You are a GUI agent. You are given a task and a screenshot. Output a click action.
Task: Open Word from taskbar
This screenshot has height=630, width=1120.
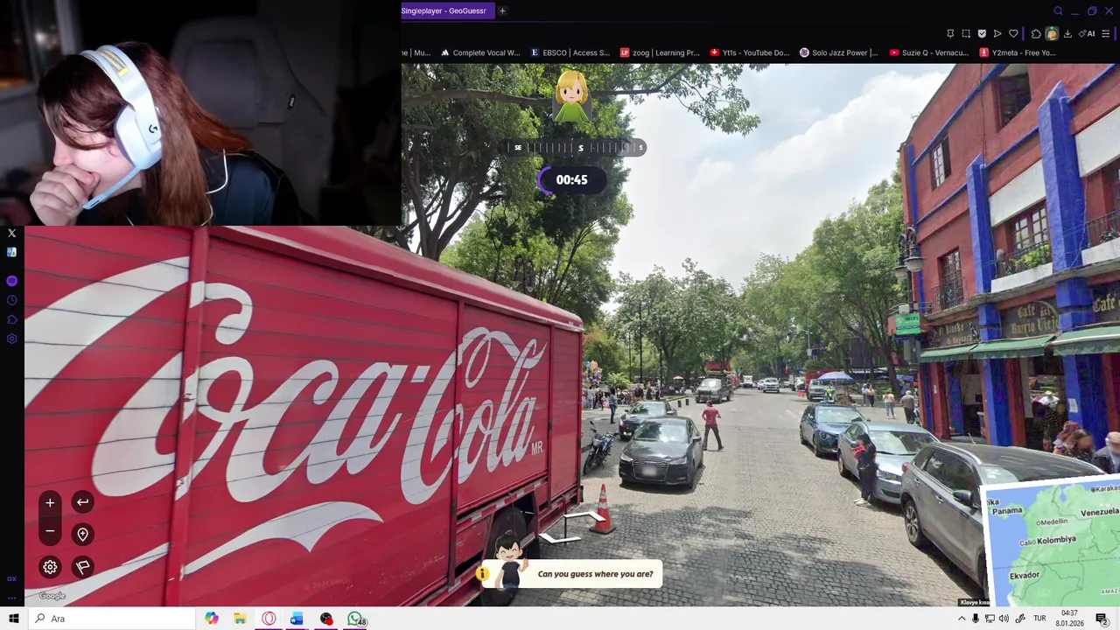pos(297,619)
